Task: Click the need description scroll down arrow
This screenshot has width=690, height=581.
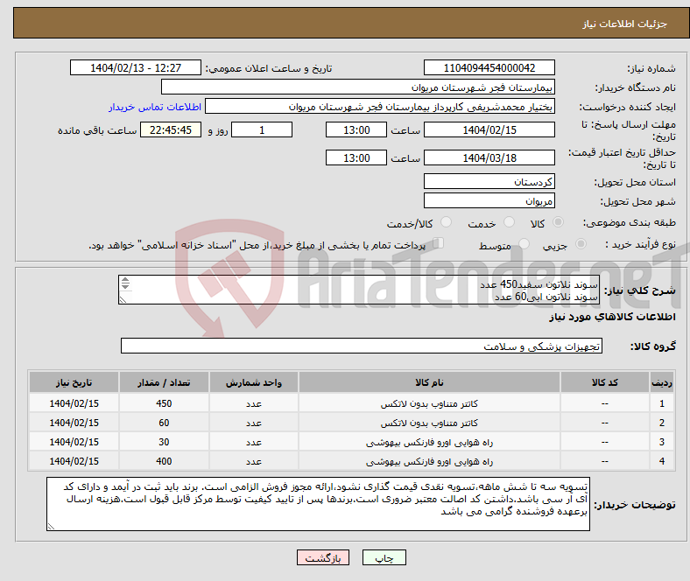Action: [125, 286]
